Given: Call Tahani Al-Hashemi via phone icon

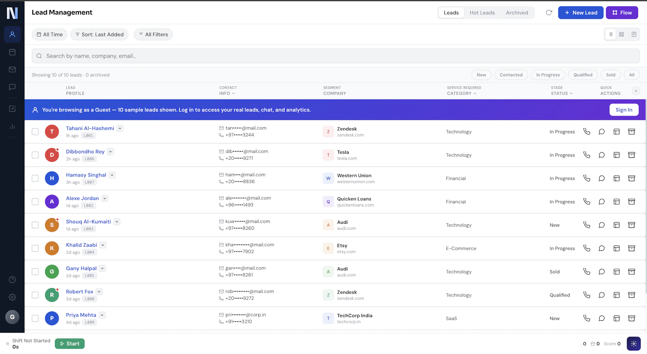Looking at the screenshot, I should [587, 131].
